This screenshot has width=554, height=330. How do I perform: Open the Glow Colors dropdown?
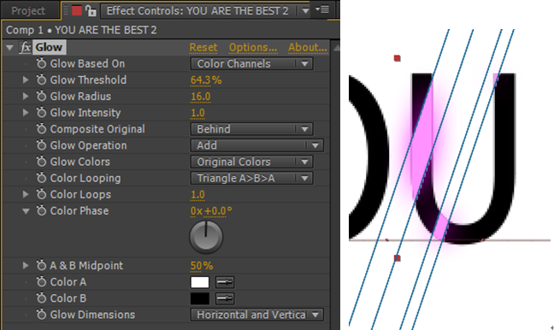pyautogui.click(x=251, y=162)
